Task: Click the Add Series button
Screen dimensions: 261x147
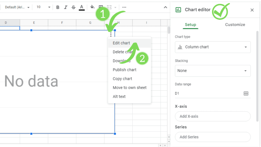Action: click(213, 137)
